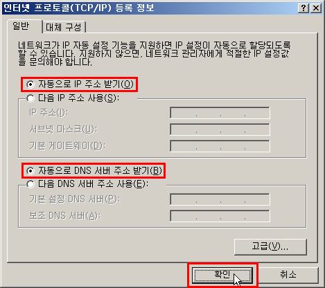Click the IP 주소 address input field
This screenshot has height=288, width=325.
[x=220, y=113]
